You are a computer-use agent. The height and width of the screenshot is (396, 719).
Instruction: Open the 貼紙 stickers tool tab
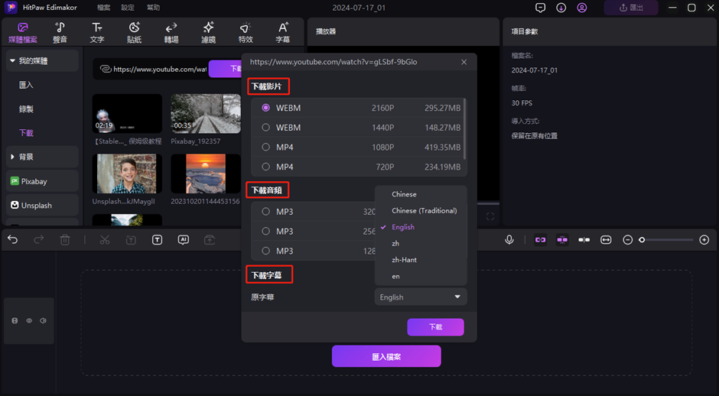134,32
